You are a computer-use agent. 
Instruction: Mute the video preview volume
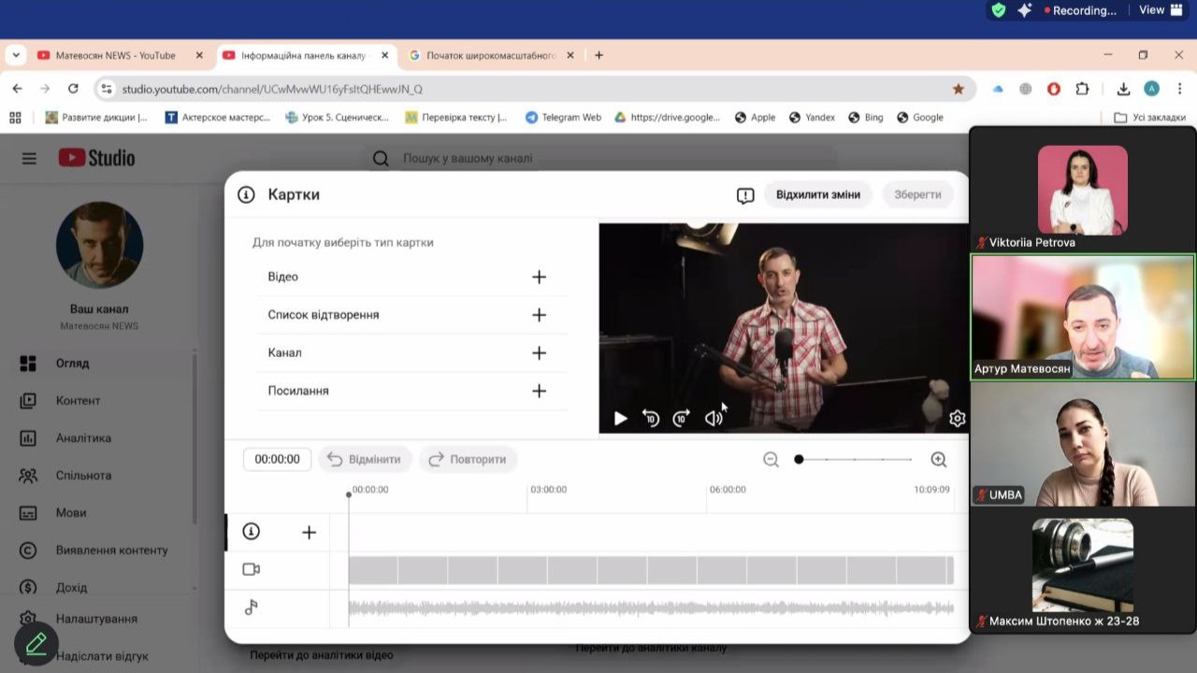click(x=714, y=419)
